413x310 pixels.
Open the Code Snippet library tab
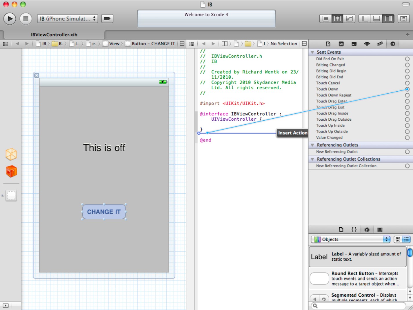point(354,230)
